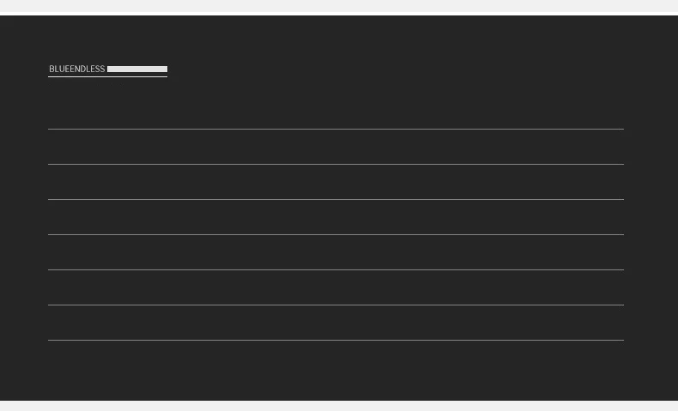Select the fifth empty row between divider lines

coord(336,287)
